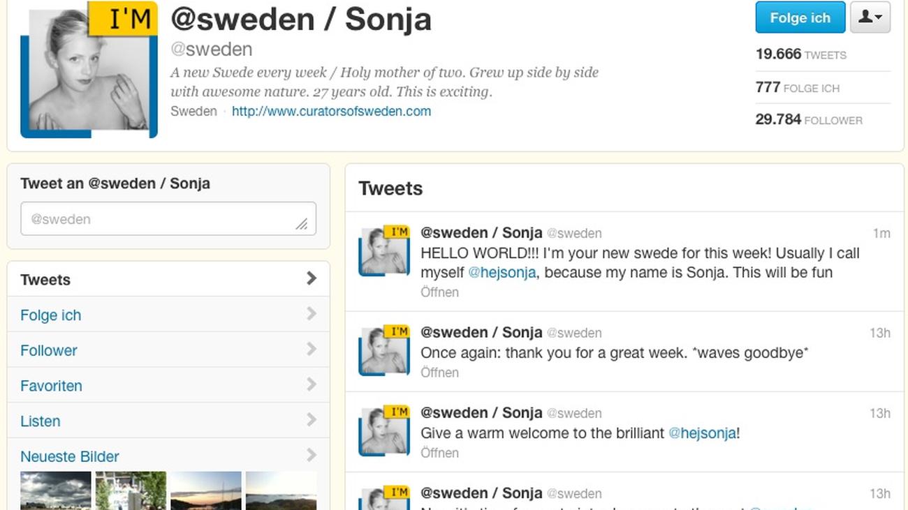Expand the 'waves goodbye' tweet via Öffnen
The image size is (908, 510).
click(x=439, y=373)
